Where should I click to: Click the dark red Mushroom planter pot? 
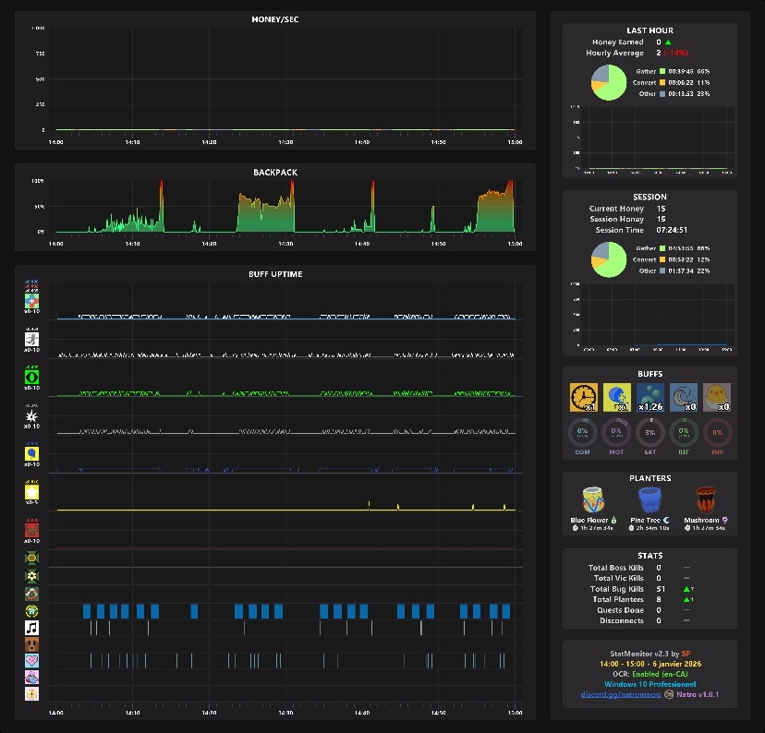click(706, 499)
